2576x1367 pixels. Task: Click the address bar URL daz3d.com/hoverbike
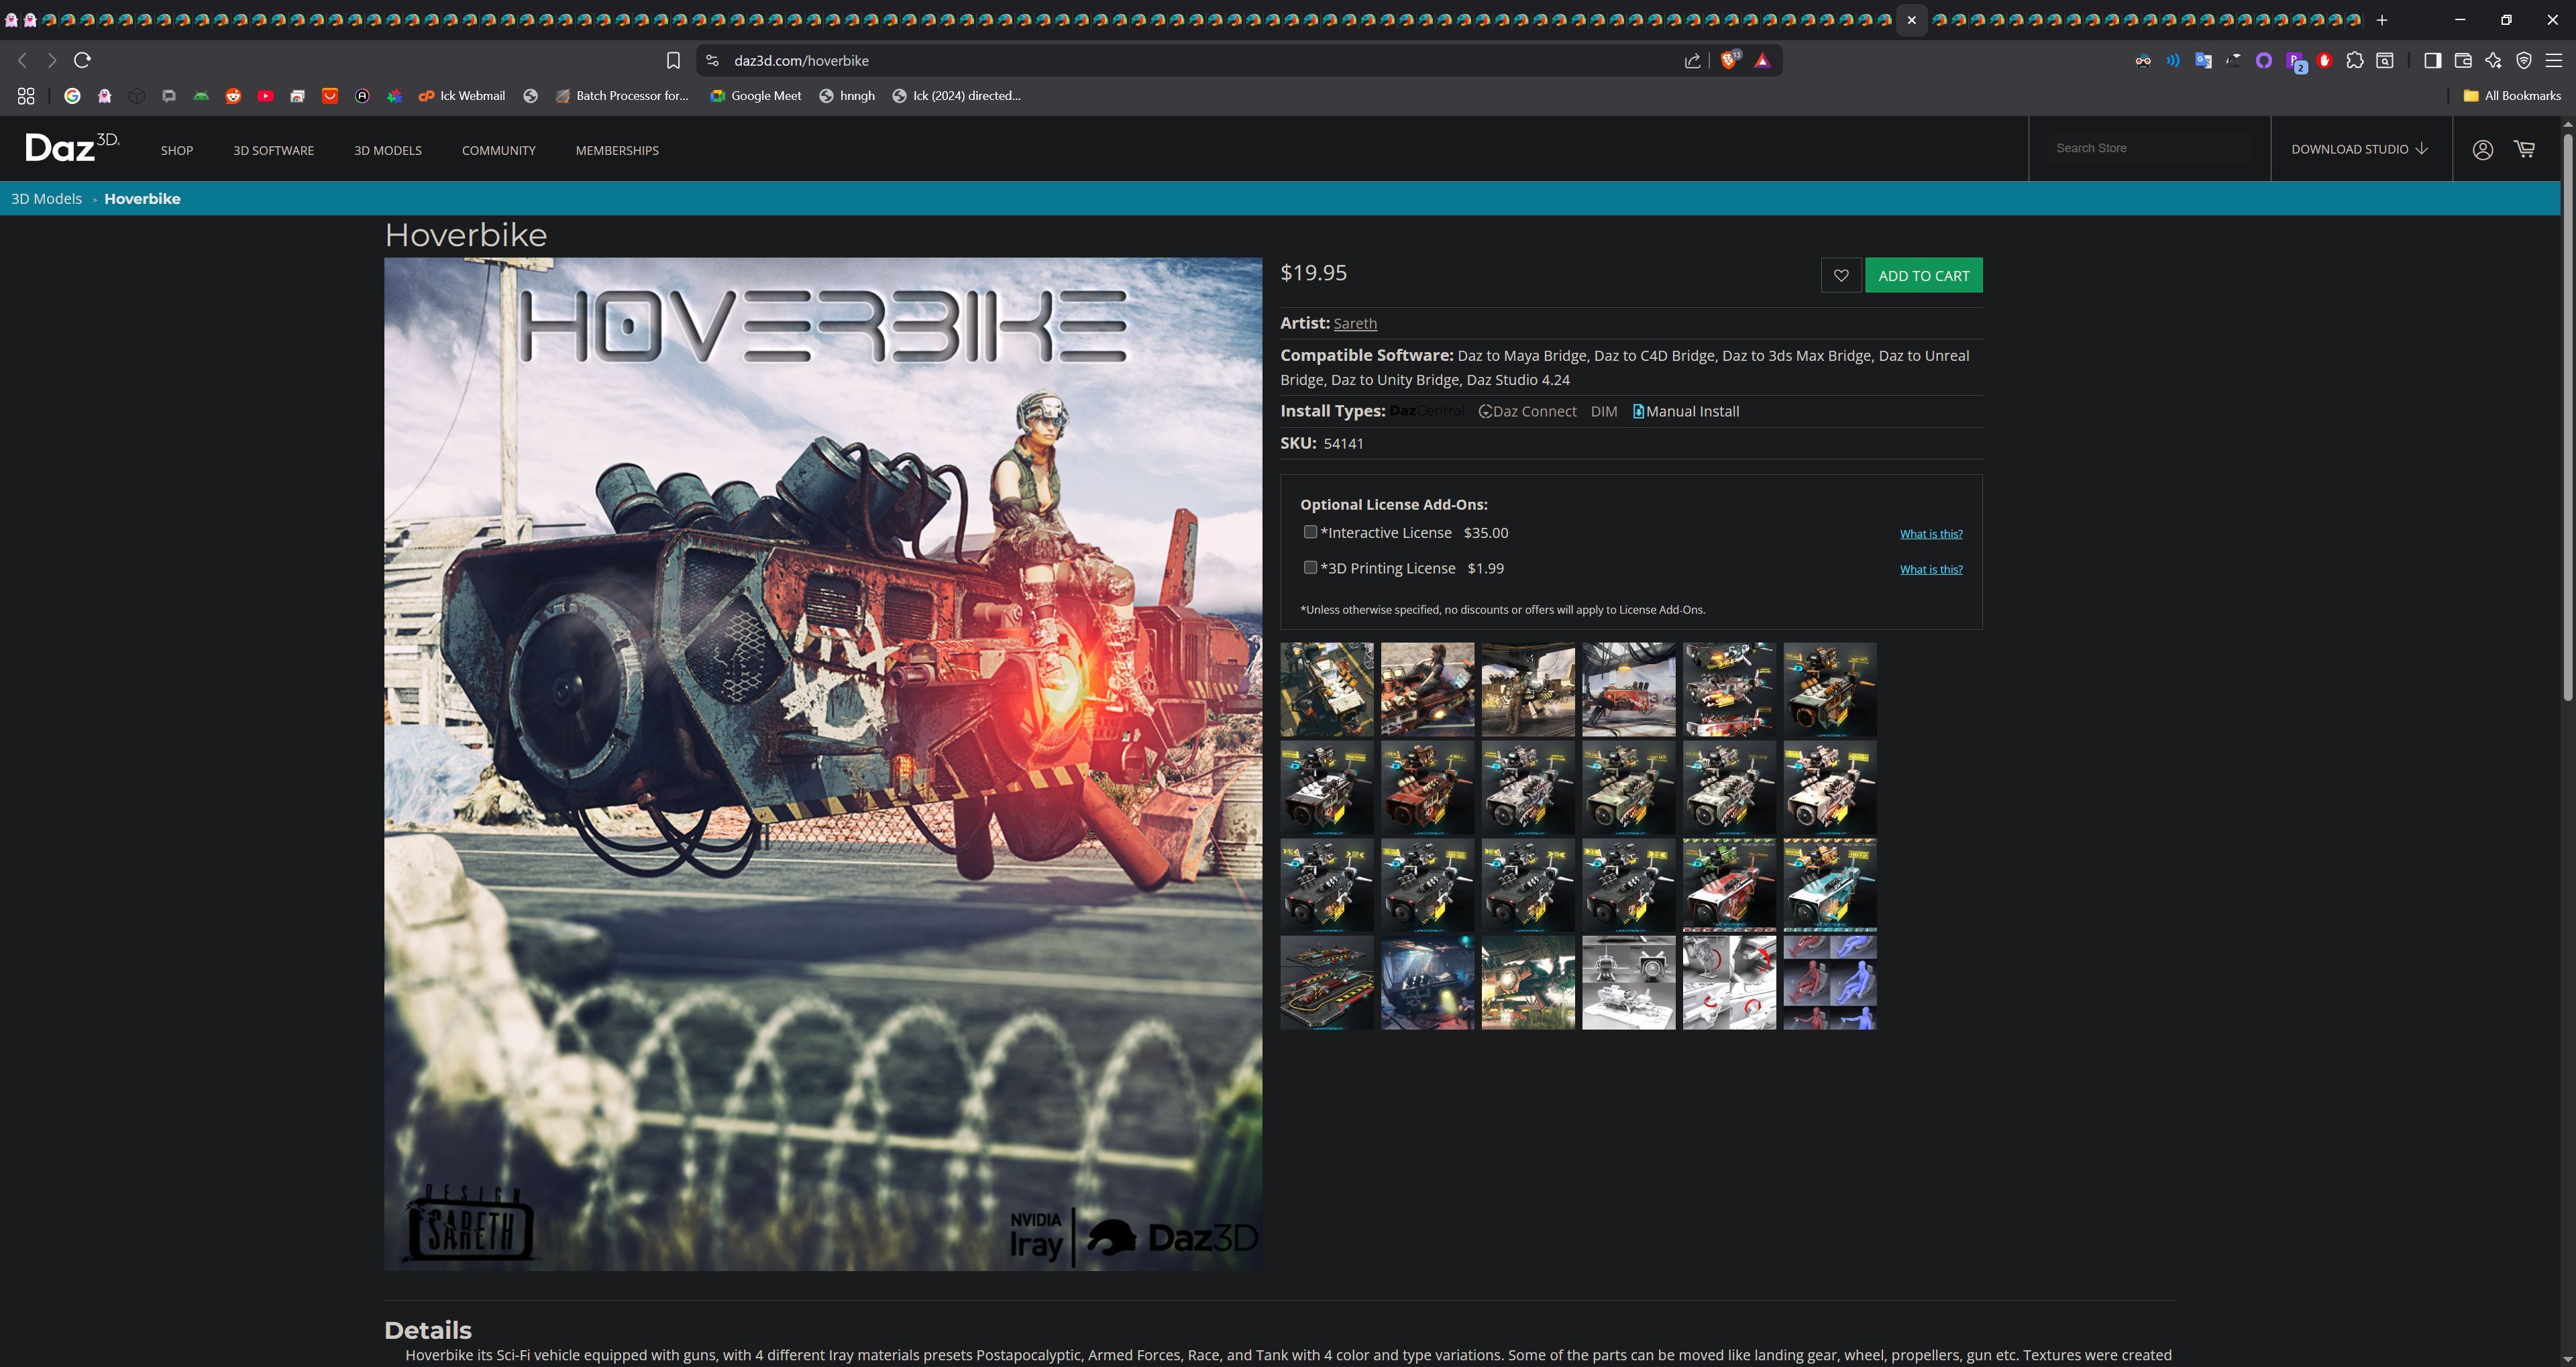point(801,61)
